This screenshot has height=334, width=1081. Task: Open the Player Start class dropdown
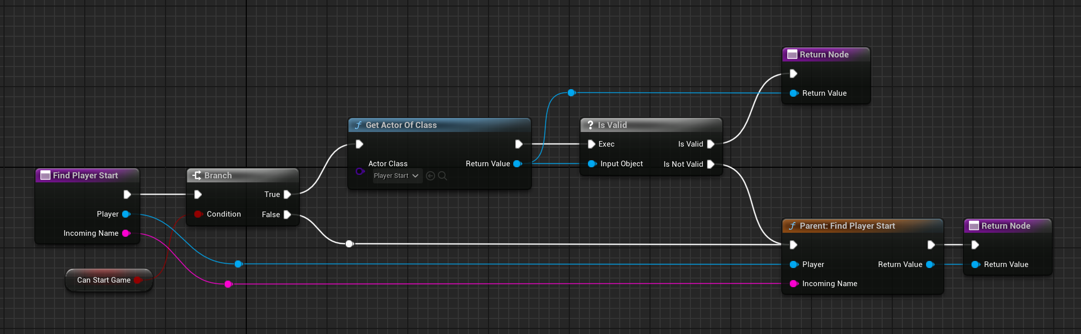(397, 176)
